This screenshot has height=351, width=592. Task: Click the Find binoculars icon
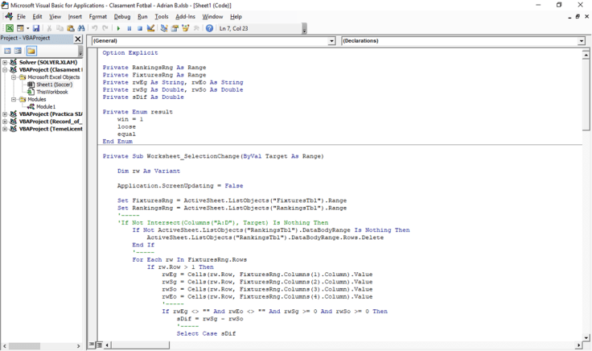click(81, 28)
